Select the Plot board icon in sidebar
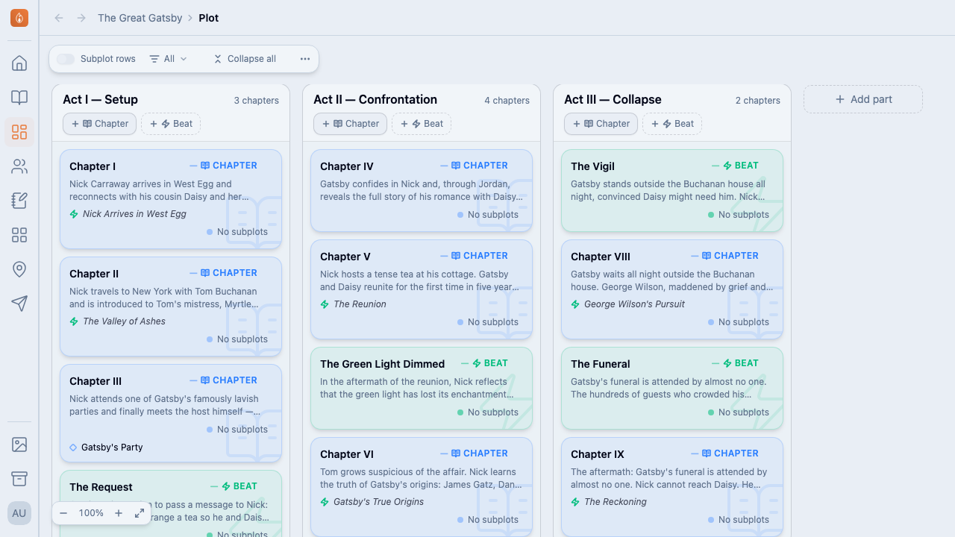The image size is (955, 537). click(19, 132)
